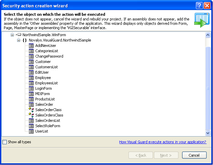Click the MDIForm form icon
The width and height of the screenshot is (213, 165).
pyautogui.click(x=31, y=94)
